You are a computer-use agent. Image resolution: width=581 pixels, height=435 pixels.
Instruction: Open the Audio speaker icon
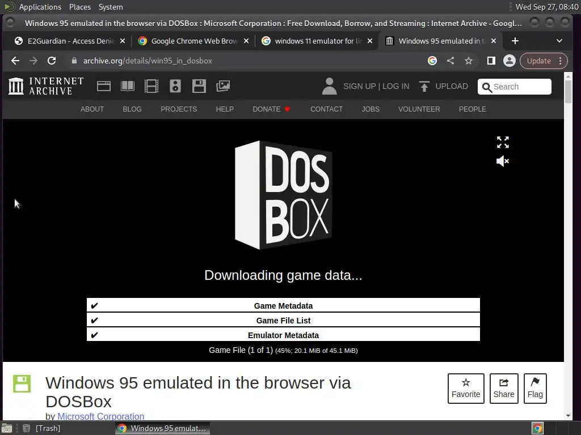pyautogui.click(x=175, y=86)
